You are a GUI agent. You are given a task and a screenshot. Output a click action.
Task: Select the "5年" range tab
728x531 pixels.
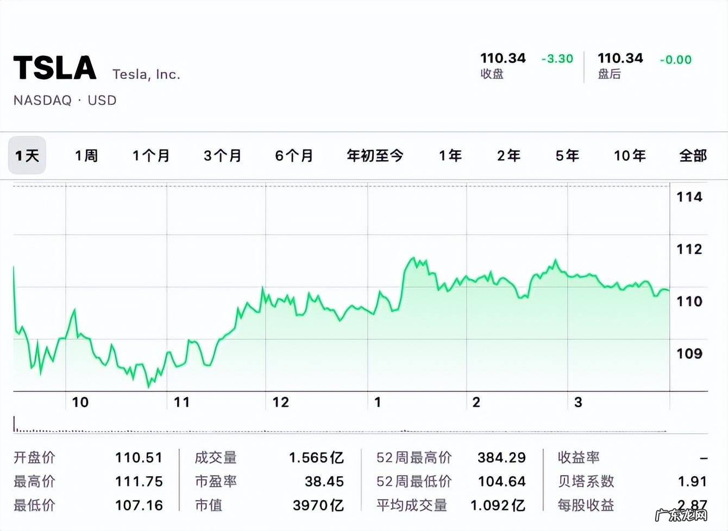click(567, 155)
